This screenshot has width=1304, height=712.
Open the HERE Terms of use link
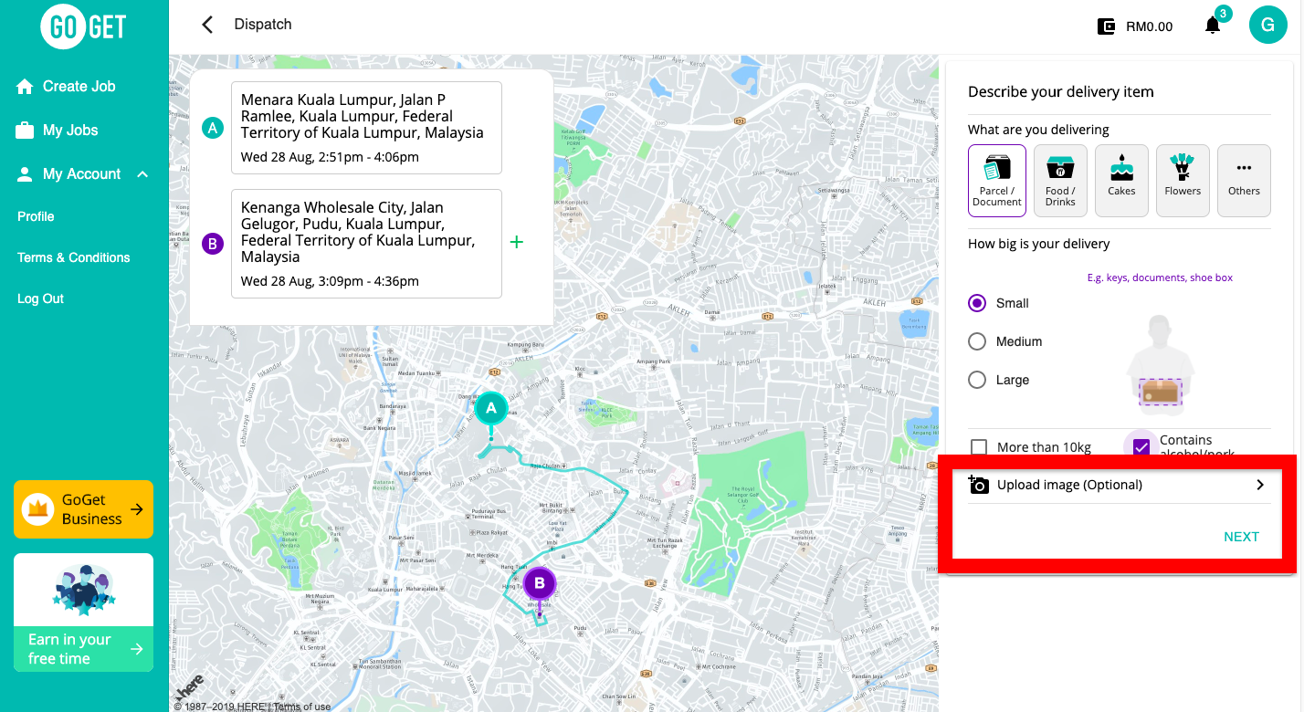(303, 707)
